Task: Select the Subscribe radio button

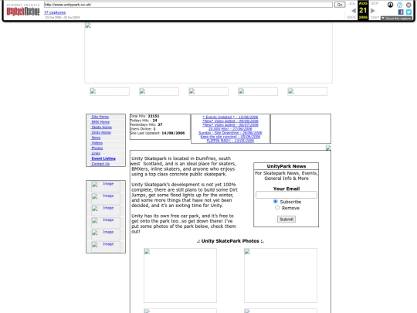Action: (276, 202)
